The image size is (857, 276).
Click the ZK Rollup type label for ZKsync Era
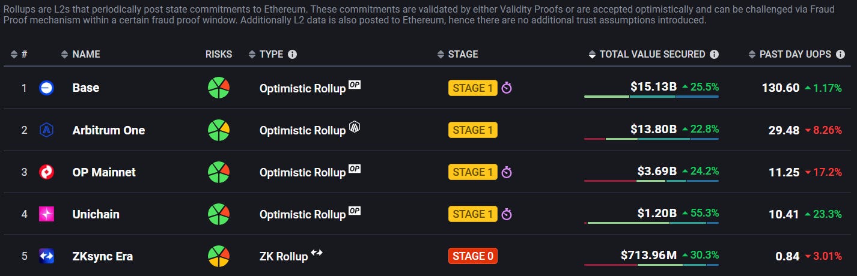tap(284, 256)
